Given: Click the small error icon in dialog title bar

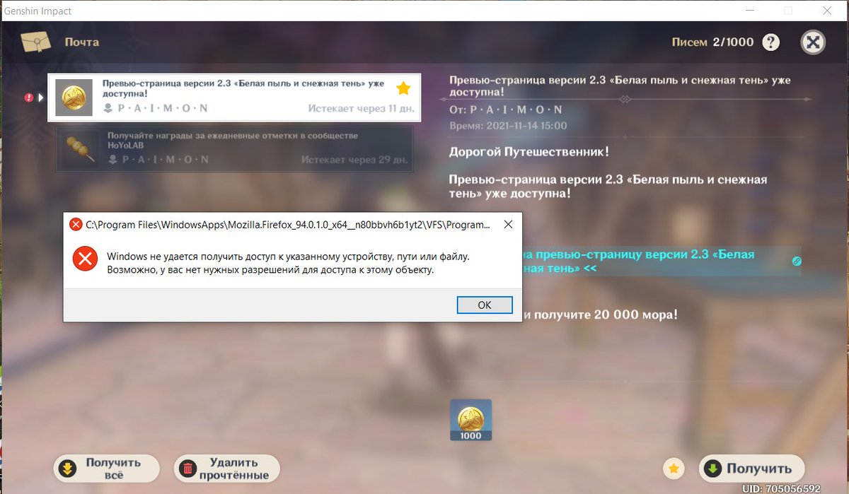Looking at the screenshot, I should 75,225.
